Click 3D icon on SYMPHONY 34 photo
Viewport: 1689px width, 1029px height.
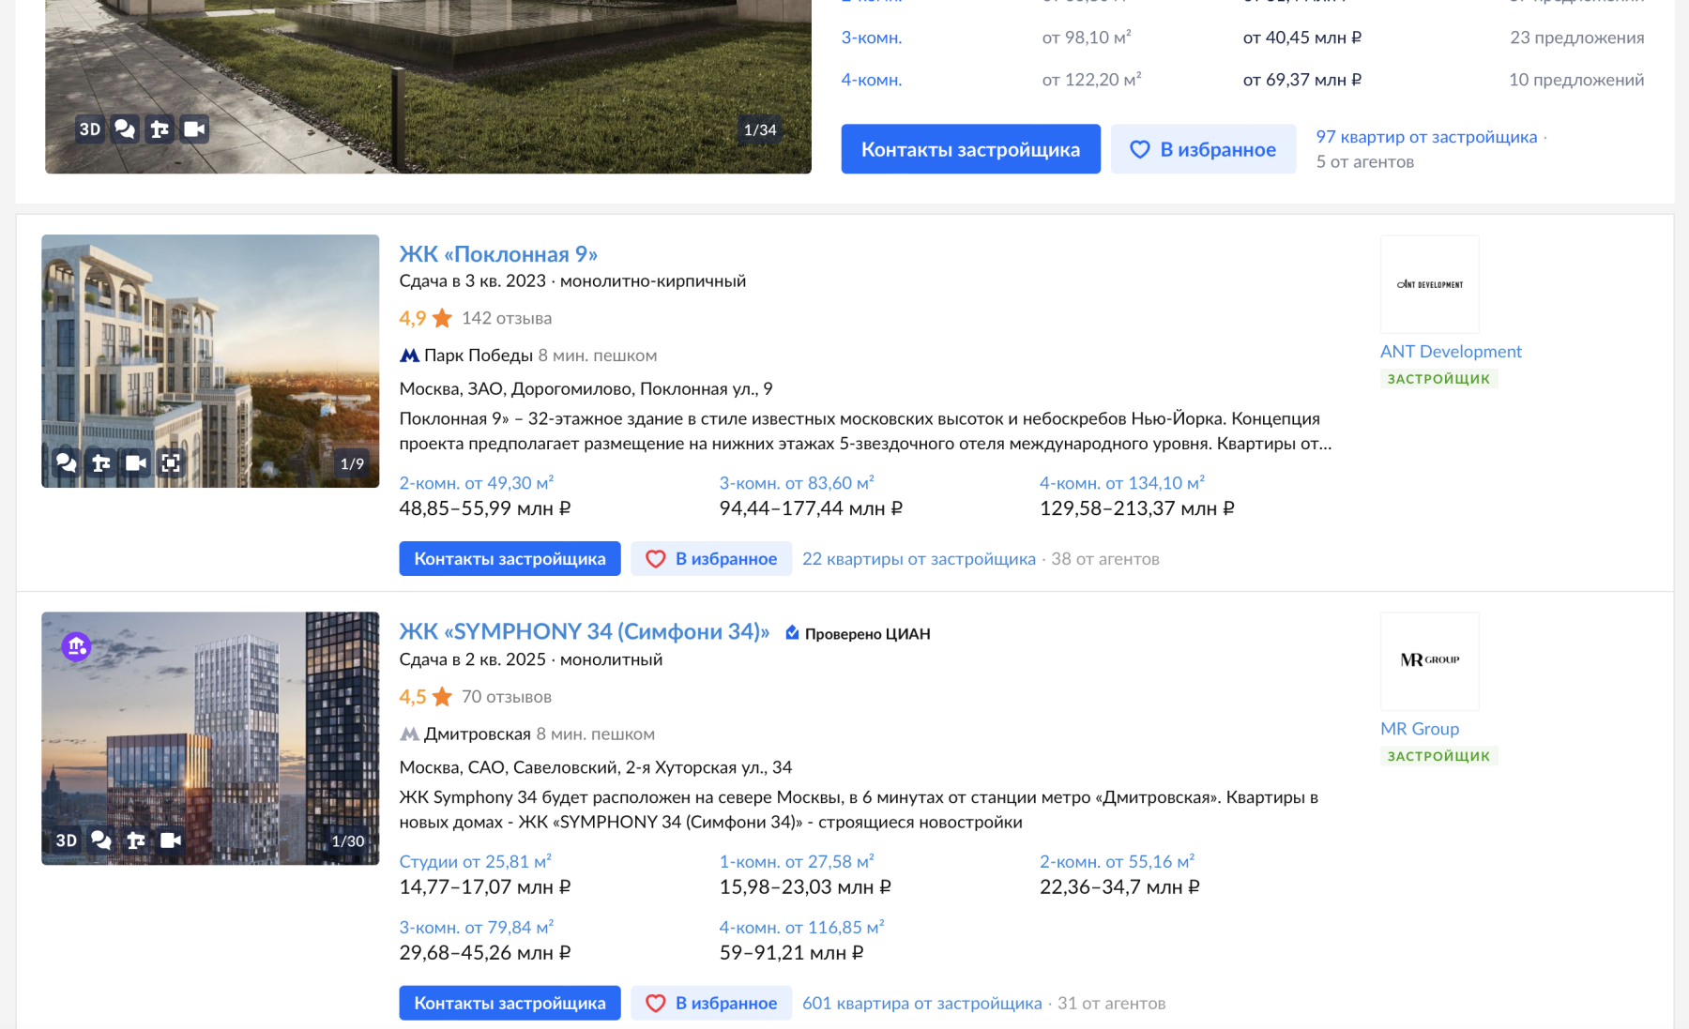(x=67, y=840)
